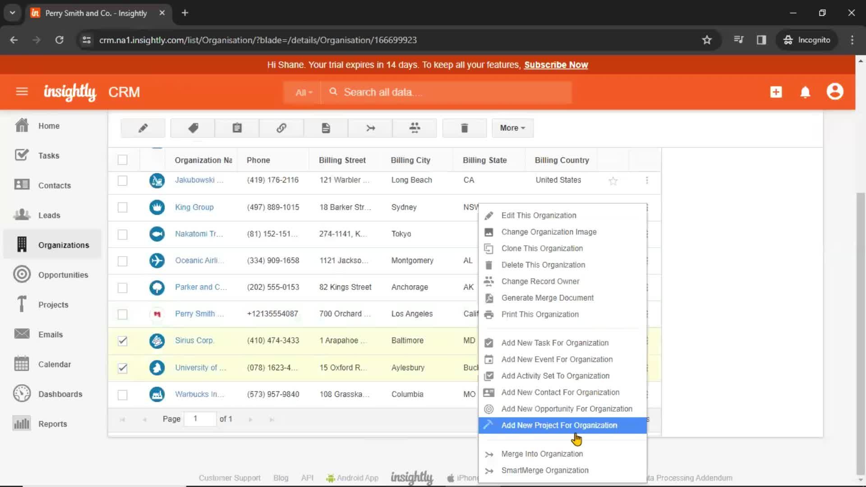Viewport: 866px width, 487px height.
Task: Click the chain link toolbar icon
Action: [281, 128]
